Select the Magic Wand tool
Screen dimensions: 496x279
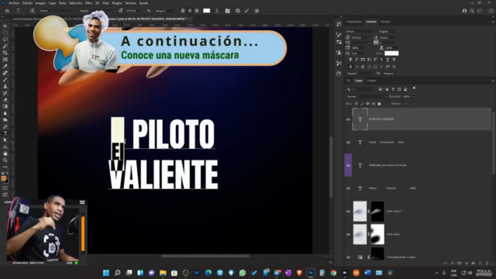(5, 46)
